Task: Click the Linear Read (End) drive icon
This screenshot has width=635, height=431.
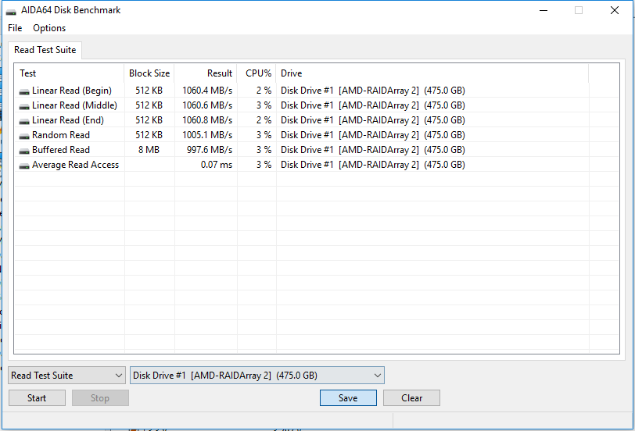Action: click(x=24, y=121)
